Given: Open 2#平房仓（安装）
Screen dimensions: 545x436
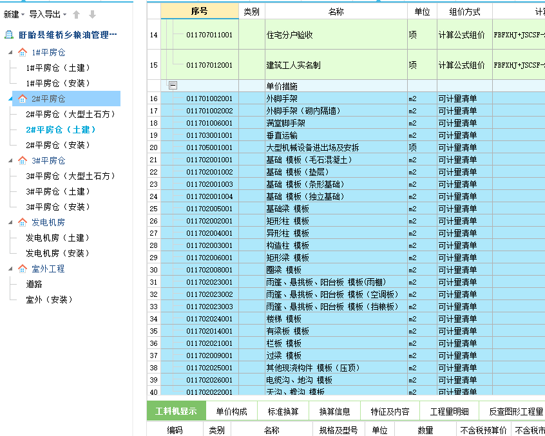Looking at the screenshot, I should click(58, 145).
